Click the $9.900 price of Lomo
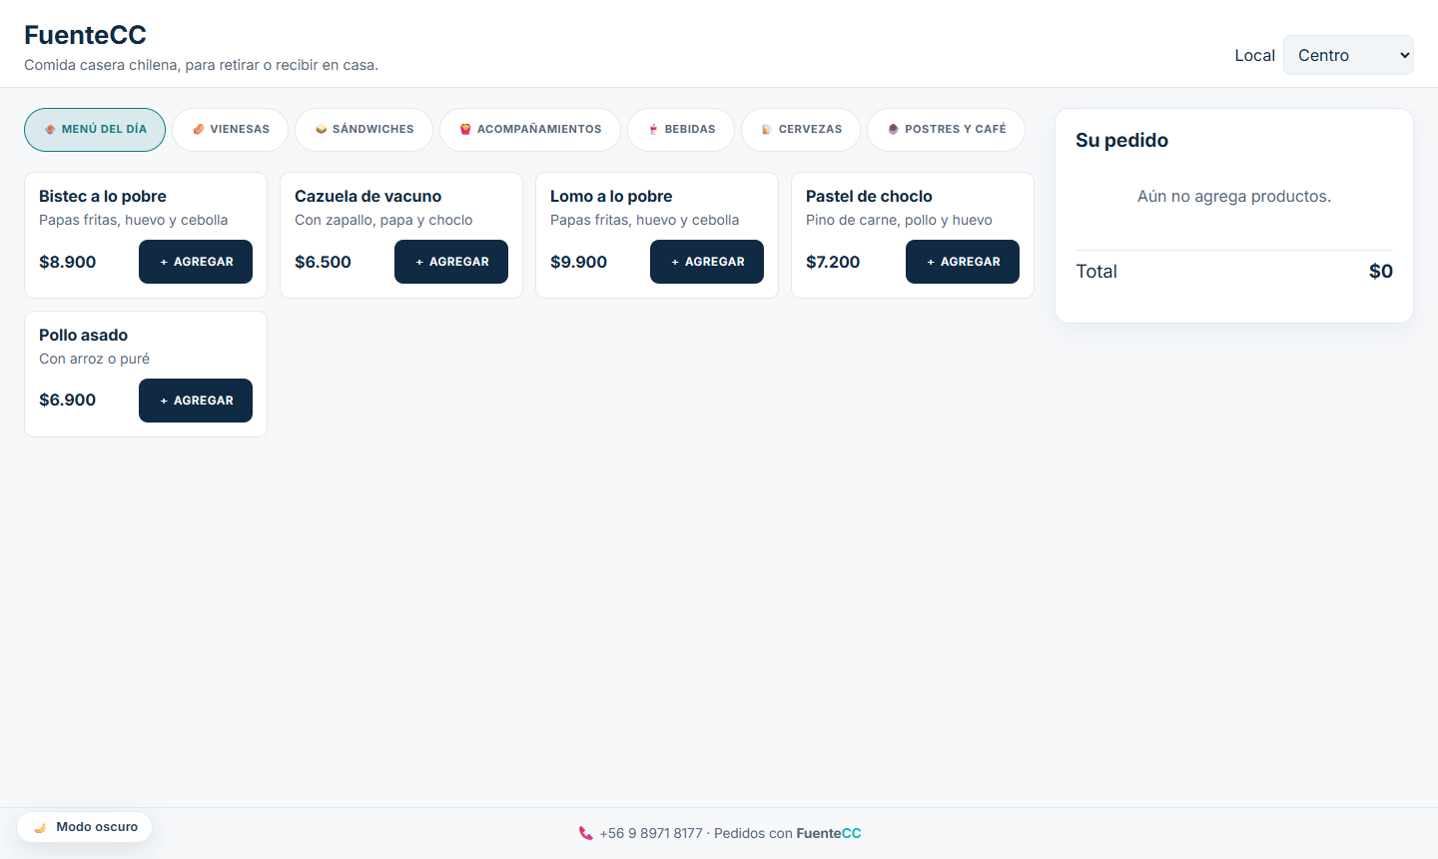The image size is (1438, 859). tap(578, 262)
